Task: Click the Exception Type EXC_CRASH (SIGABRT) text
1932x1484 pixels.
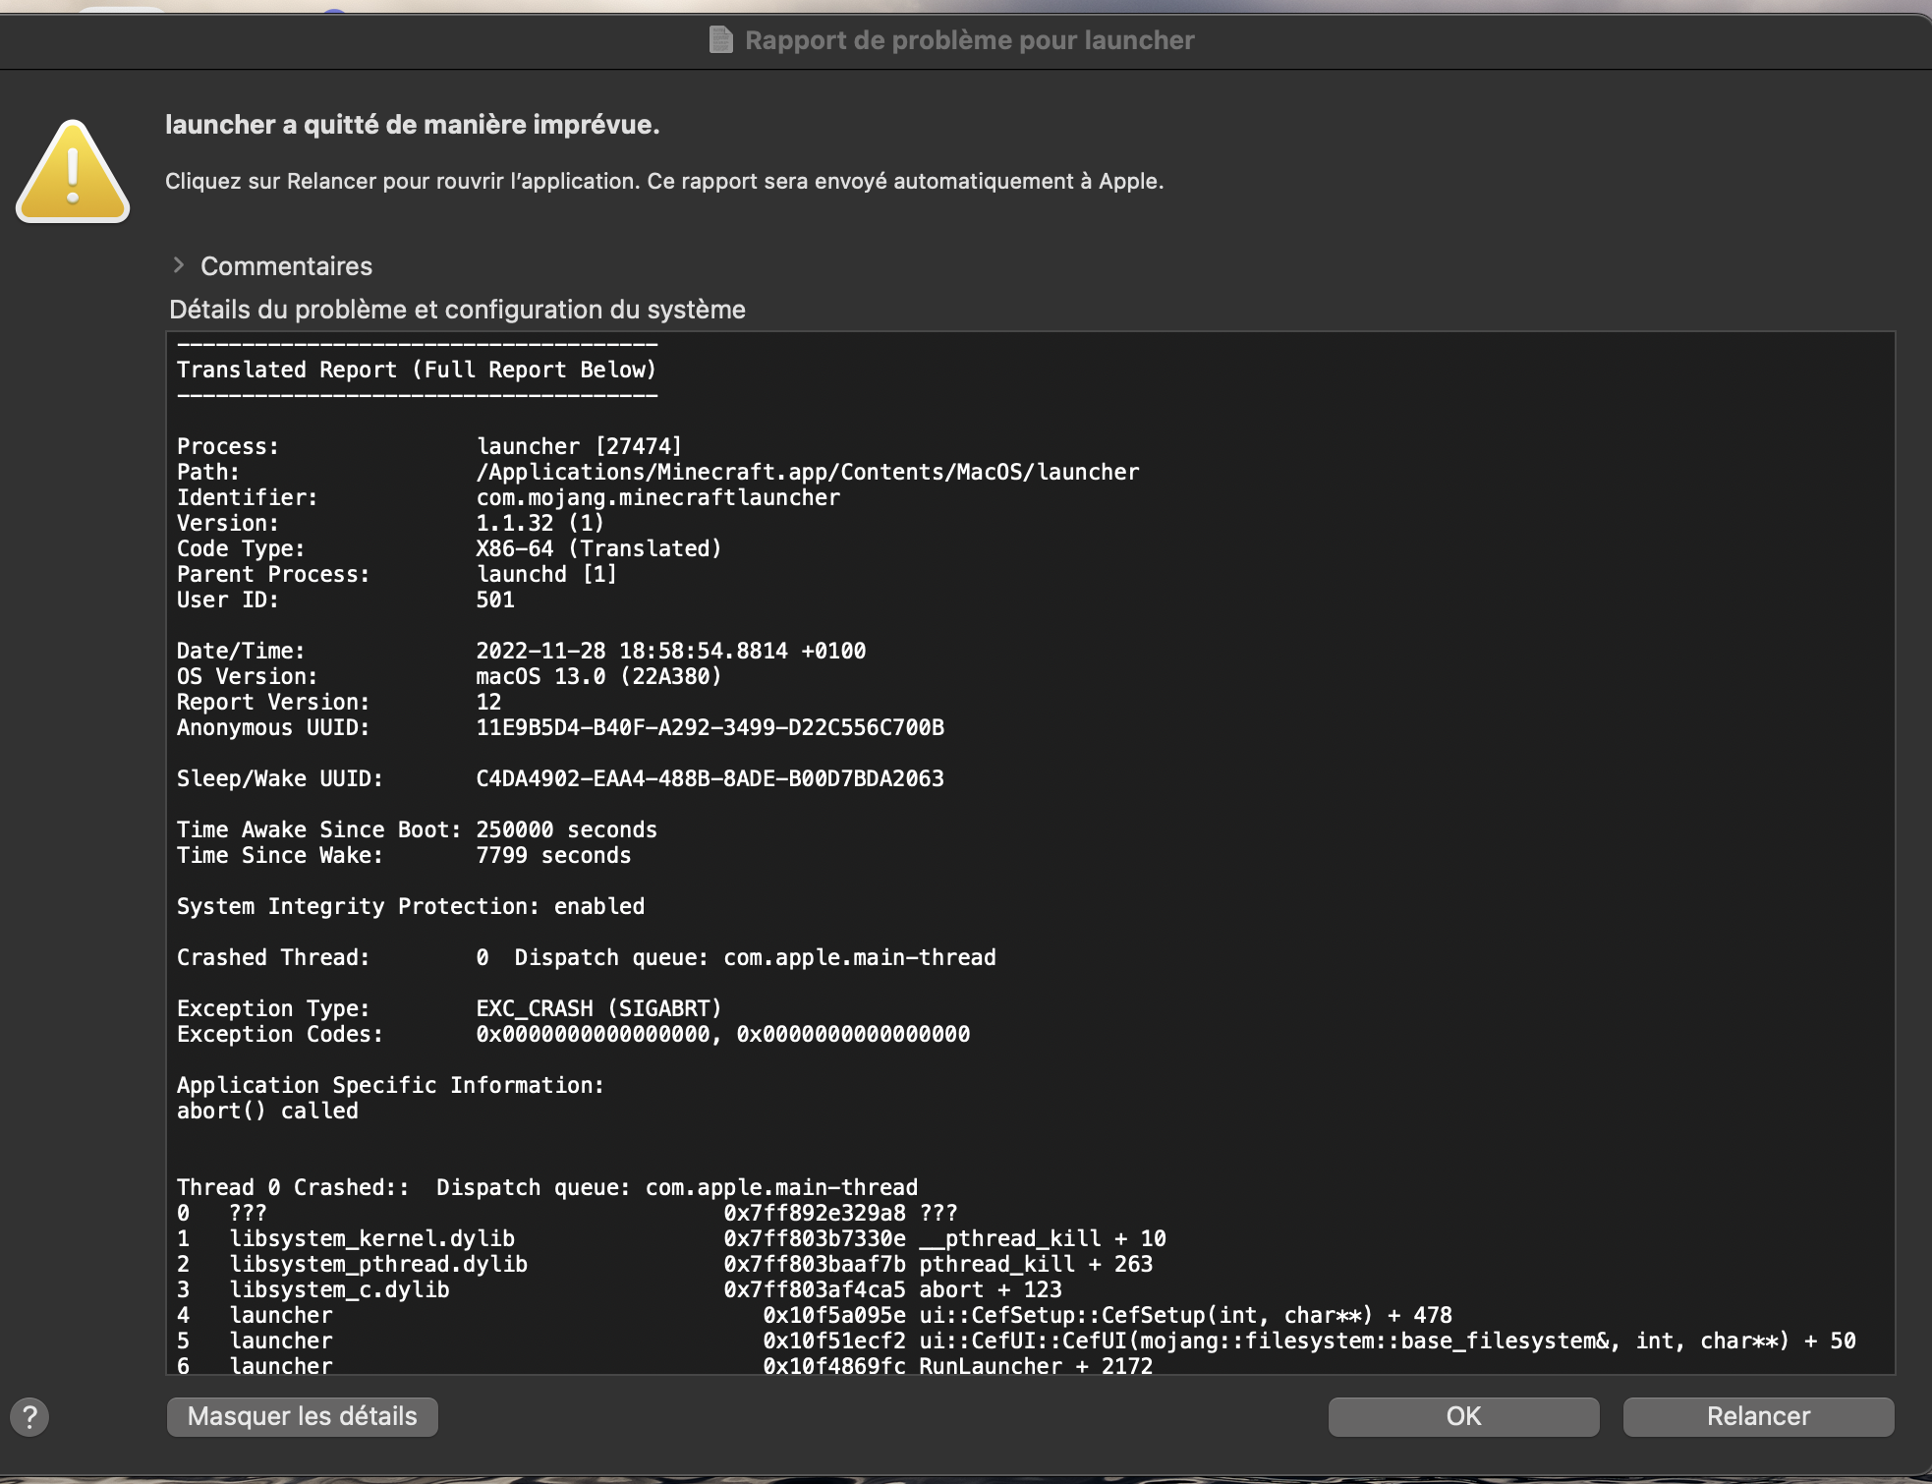Action: point(598,1008)
